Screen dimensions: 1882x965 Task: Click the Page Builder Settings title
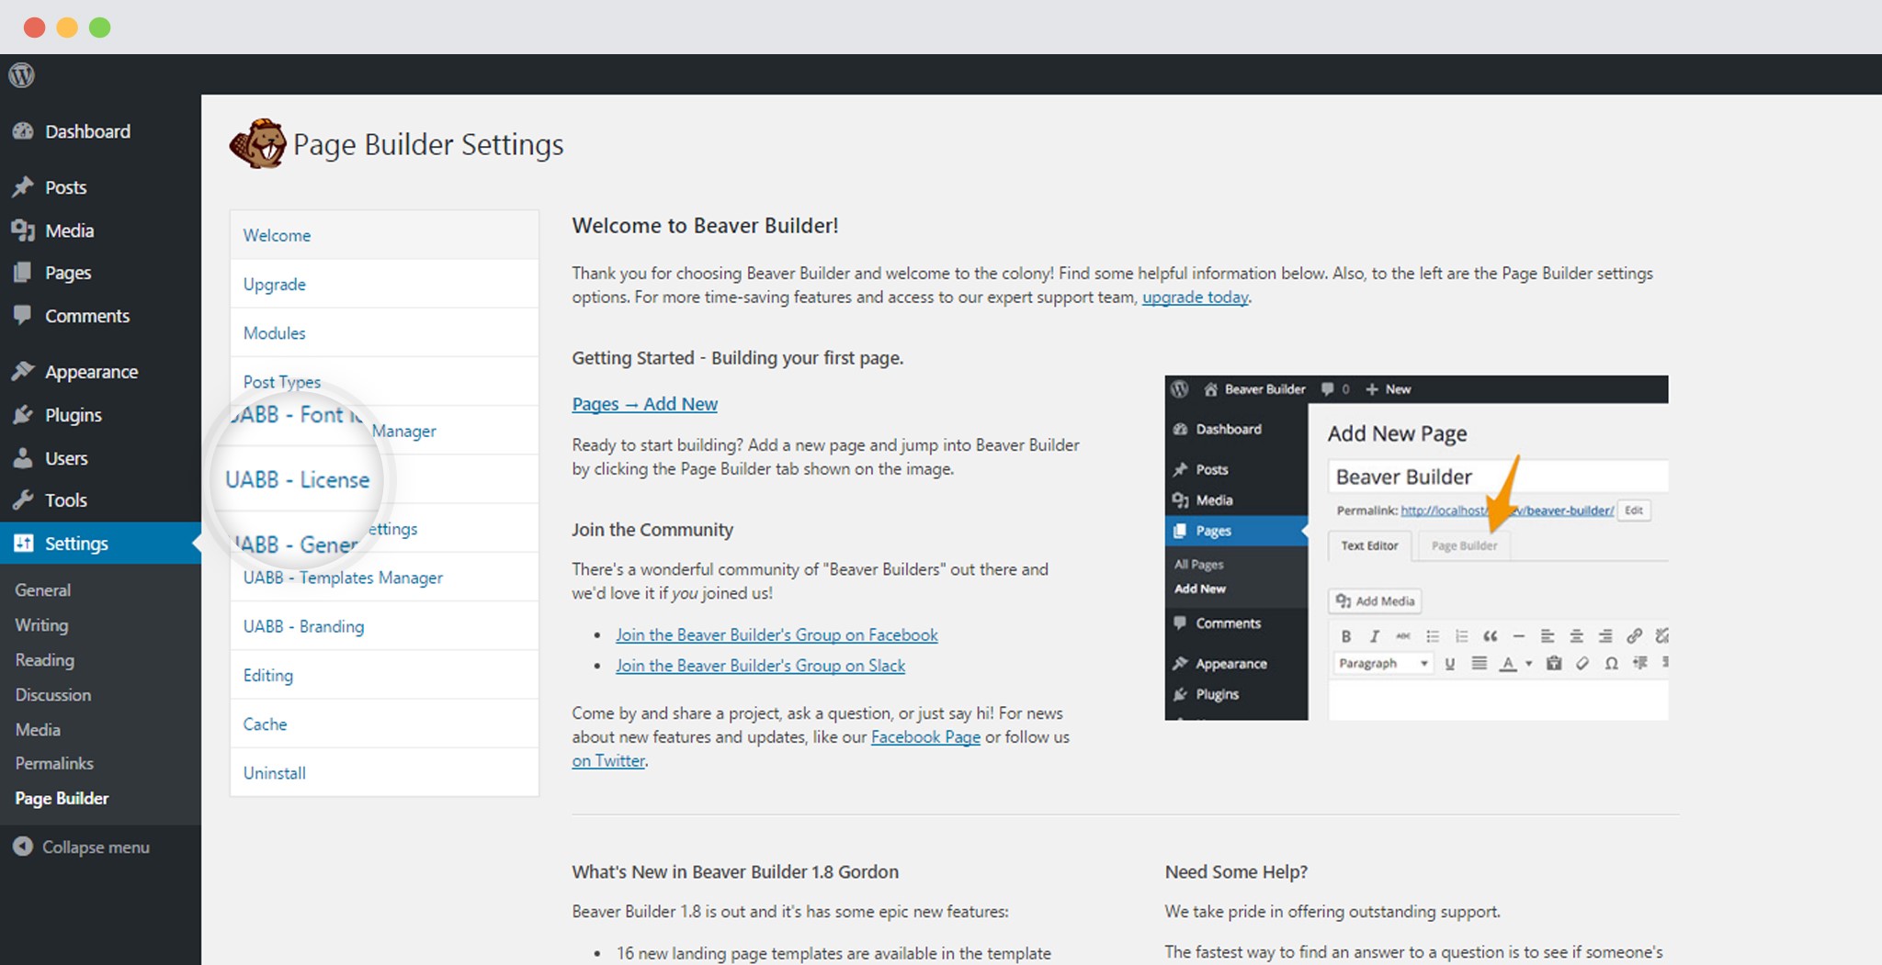tap(428, 144)
